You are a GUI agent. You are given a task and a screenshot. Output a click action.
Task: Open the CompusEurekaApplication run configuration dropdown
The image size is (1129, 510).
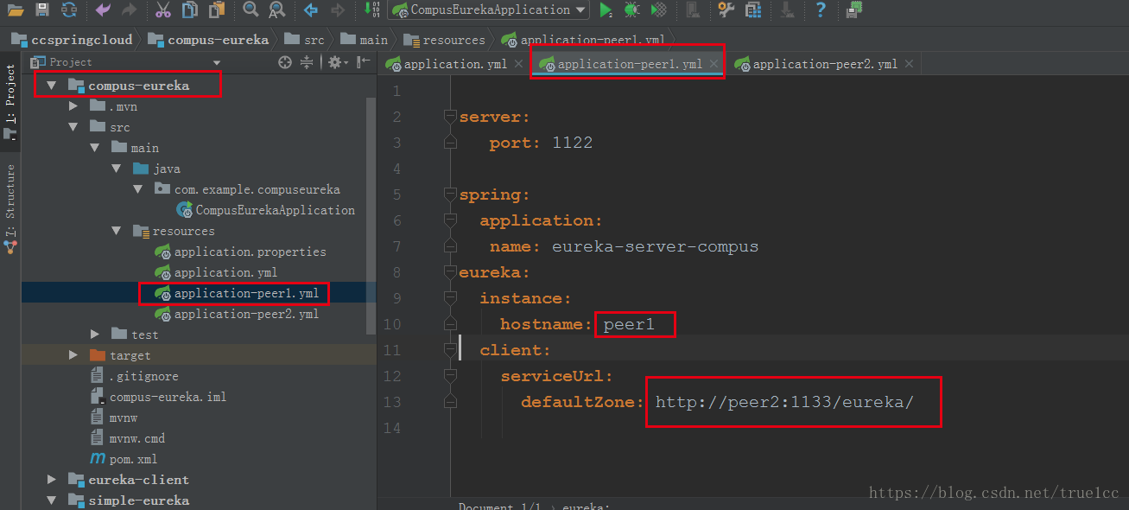(x=489, y=10)
